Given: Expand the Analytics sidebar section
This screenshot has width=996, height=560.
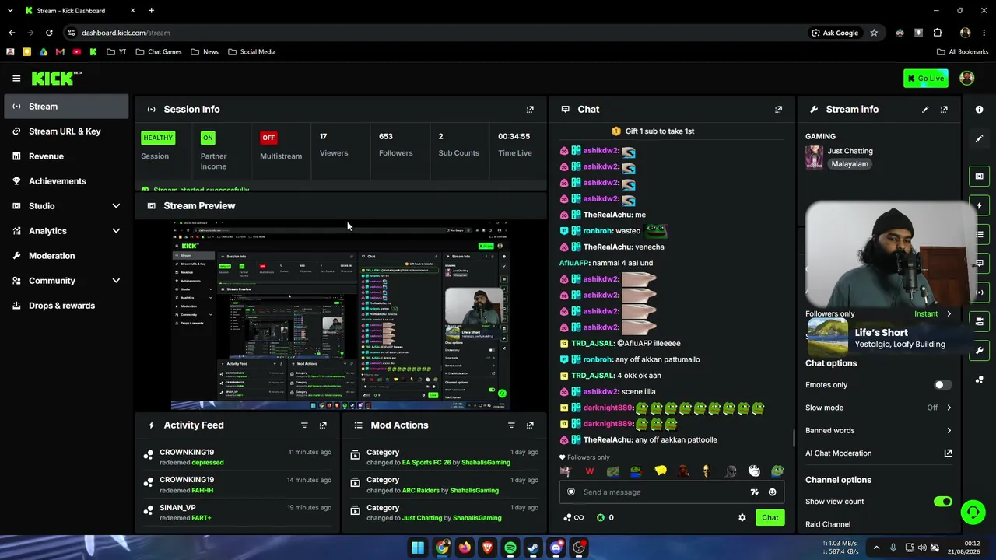Looking at the screenshot, I should (67, 231).
